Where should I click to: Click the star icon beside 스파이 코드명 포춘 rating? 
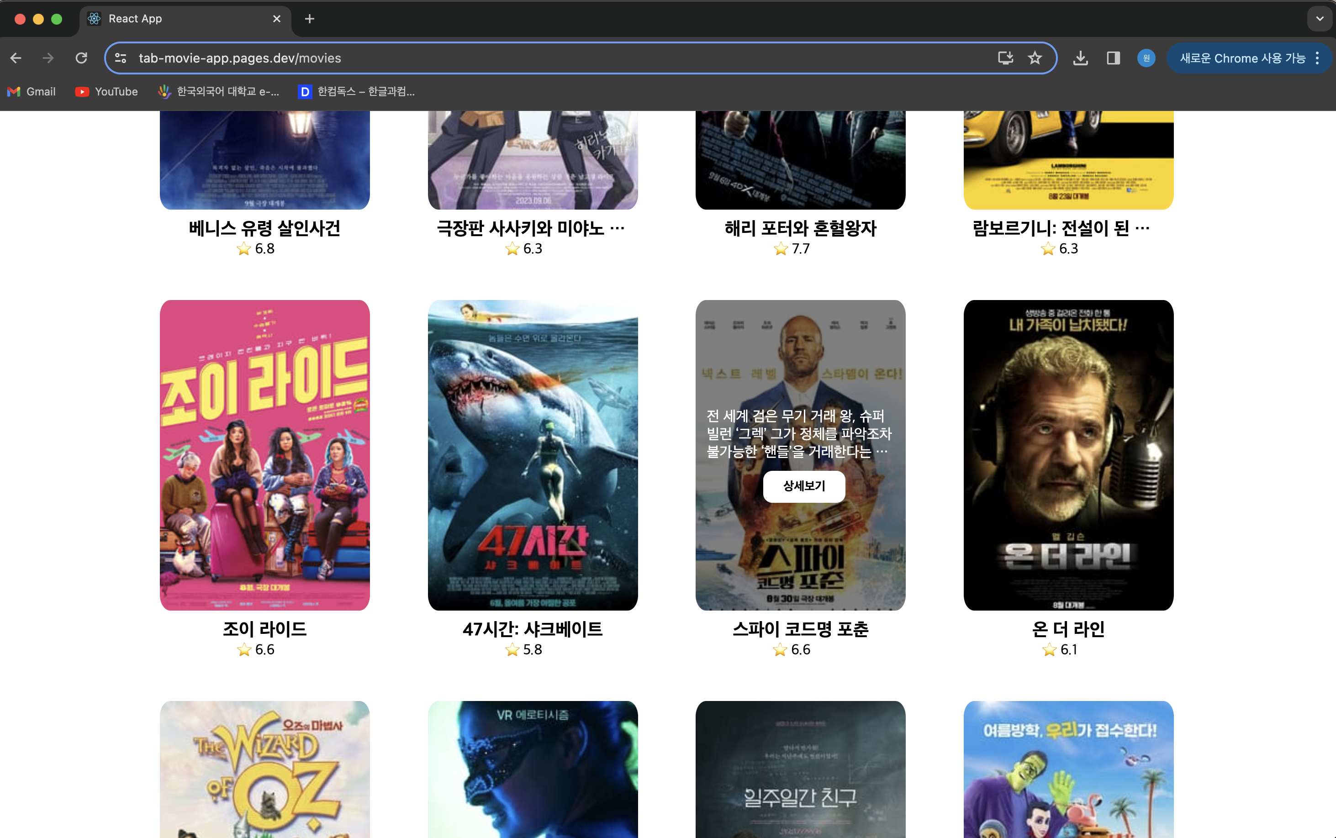pyautogui.click(x=780, y=649)
